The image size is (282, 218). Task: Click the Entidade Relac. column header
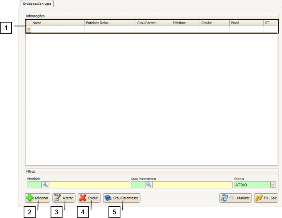point(110,23)
